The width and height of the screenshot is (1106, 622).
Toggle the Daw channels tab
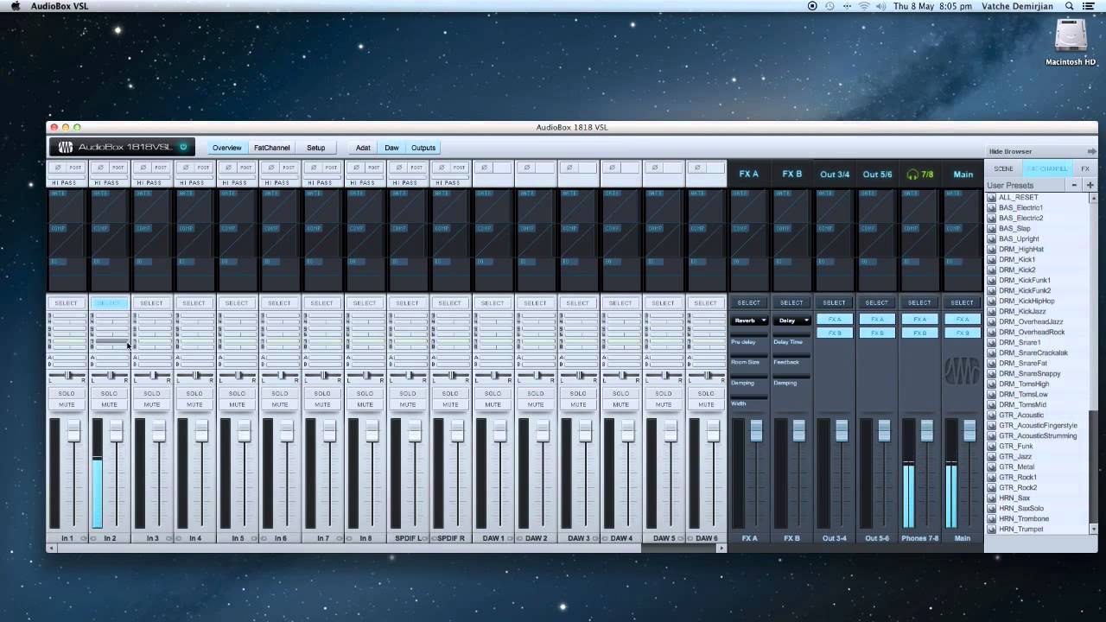click(391, 148)
